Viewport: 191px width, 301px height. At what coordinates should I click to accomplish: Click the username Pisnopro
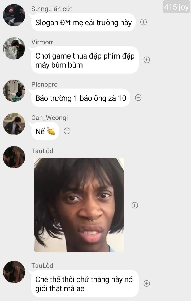click(44, 84)
